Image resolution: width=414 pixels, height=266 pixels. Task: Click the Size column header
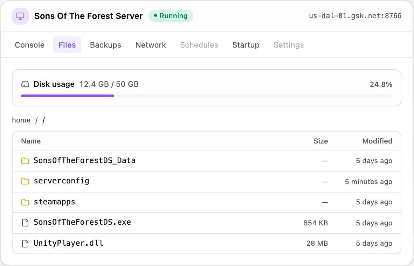pos(321,141)
